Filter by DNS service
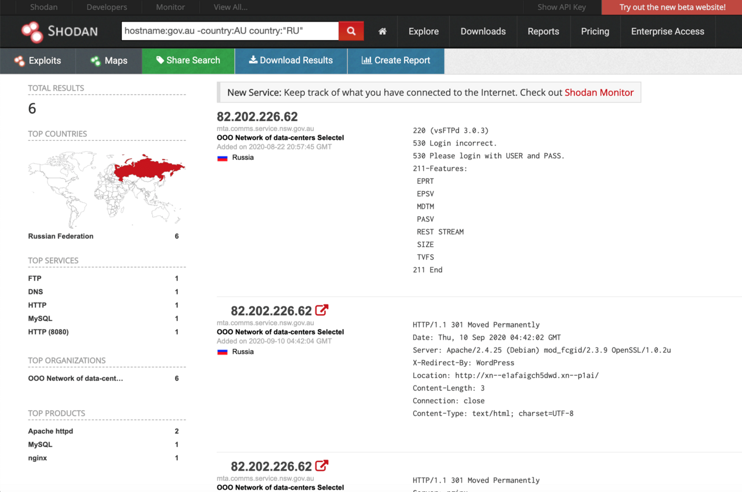Image resolution: width=742 pixels, height=492 pixels. (x=35, y=292)
